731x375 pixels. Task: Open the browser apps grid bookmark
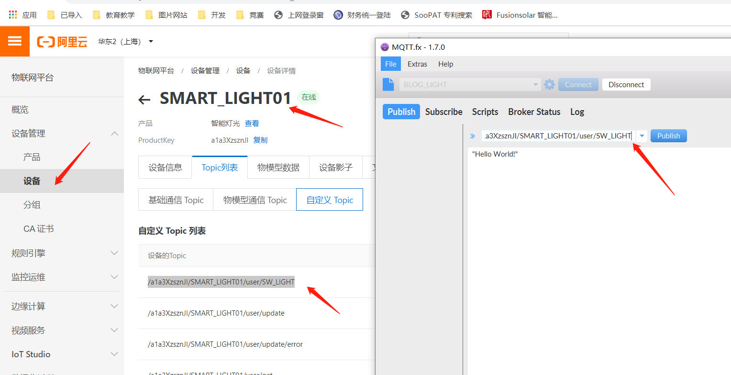click(x=22, y=15)
